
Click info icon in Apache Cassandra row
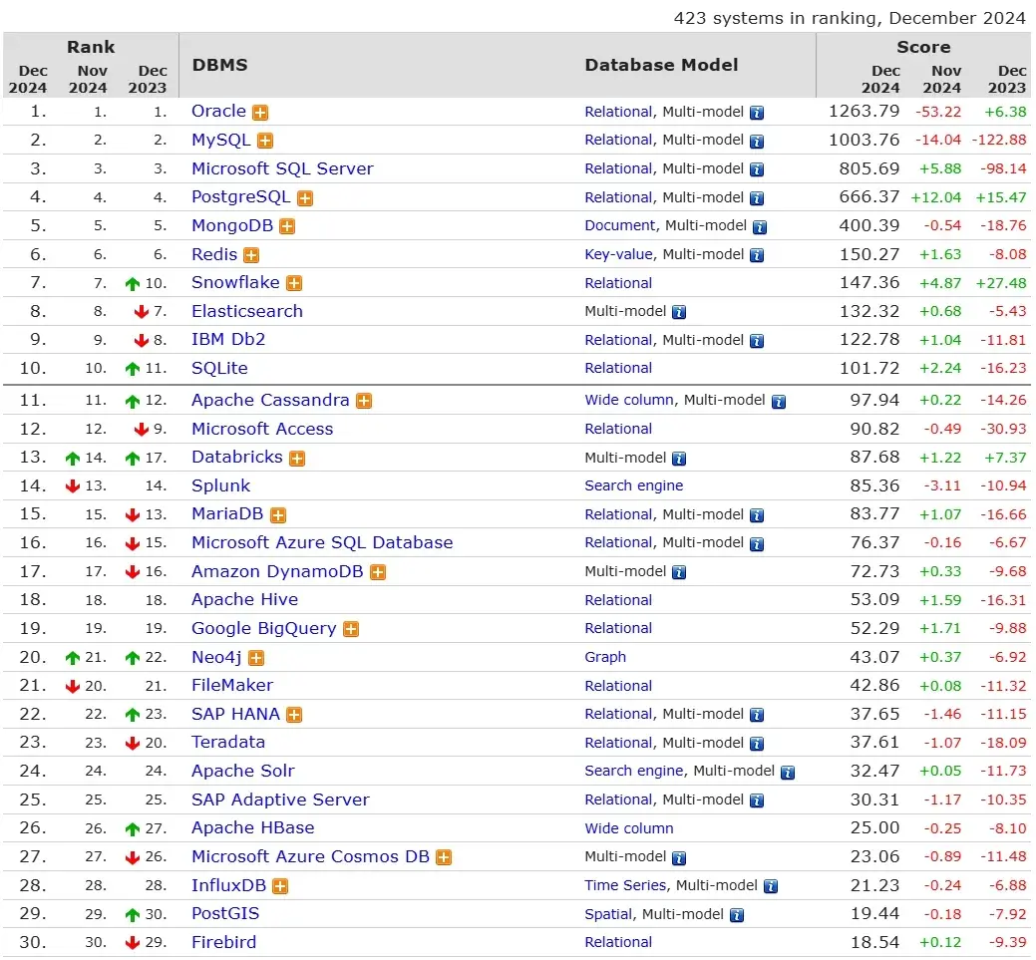[779, 402]
